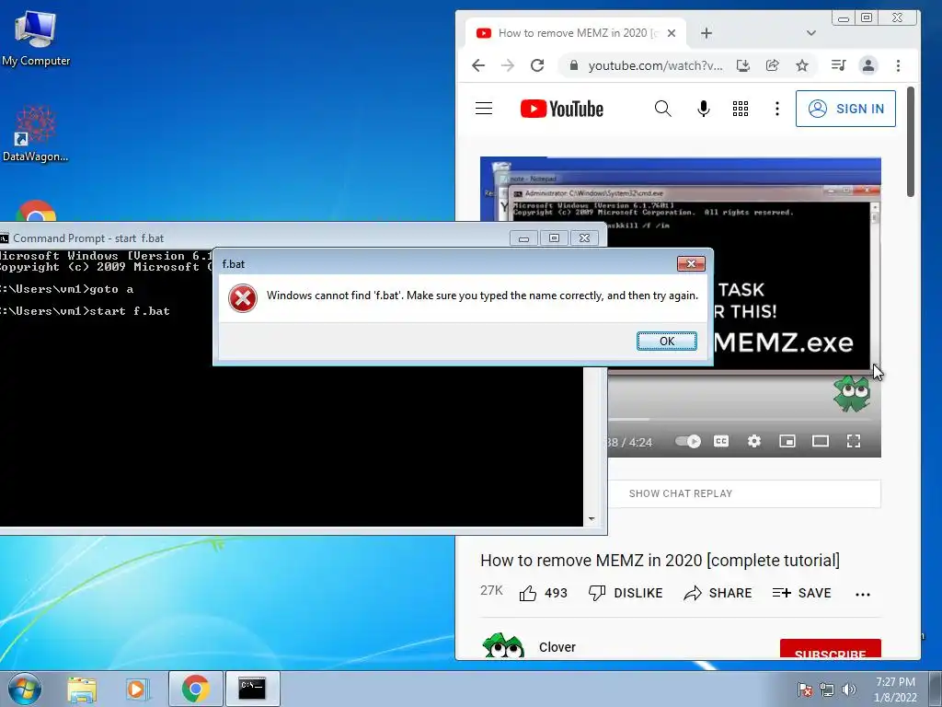Toggle the autoplay switch in the player
This screenshot has height=707, width=942.
click(688, 441)
